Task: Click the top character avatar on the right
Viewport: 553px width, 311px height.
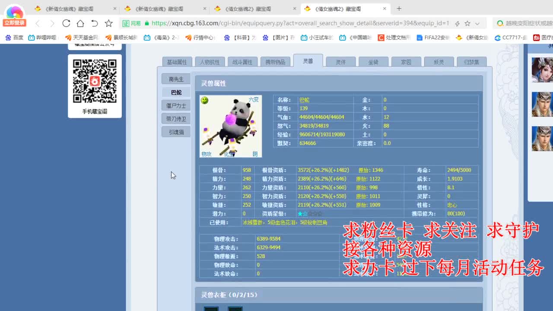Action: 542,70
